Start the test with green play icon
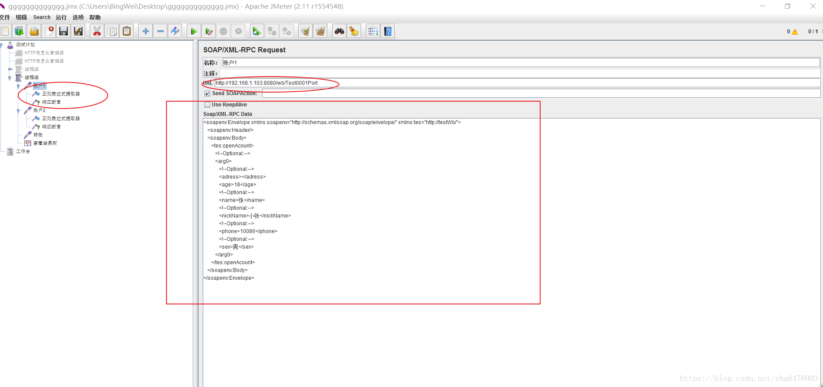The height and width of the screenshot is (387, 823). pyautogui.click(x=194, y=31)
